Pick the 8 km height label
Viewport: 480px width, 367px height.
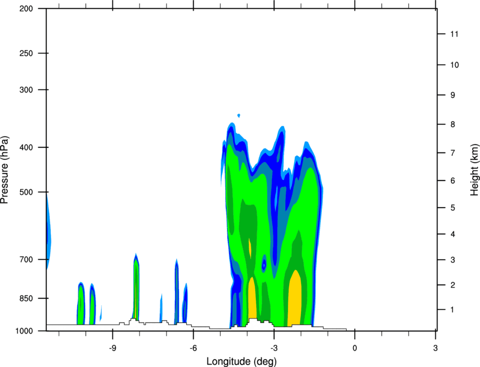coord(453,124)
